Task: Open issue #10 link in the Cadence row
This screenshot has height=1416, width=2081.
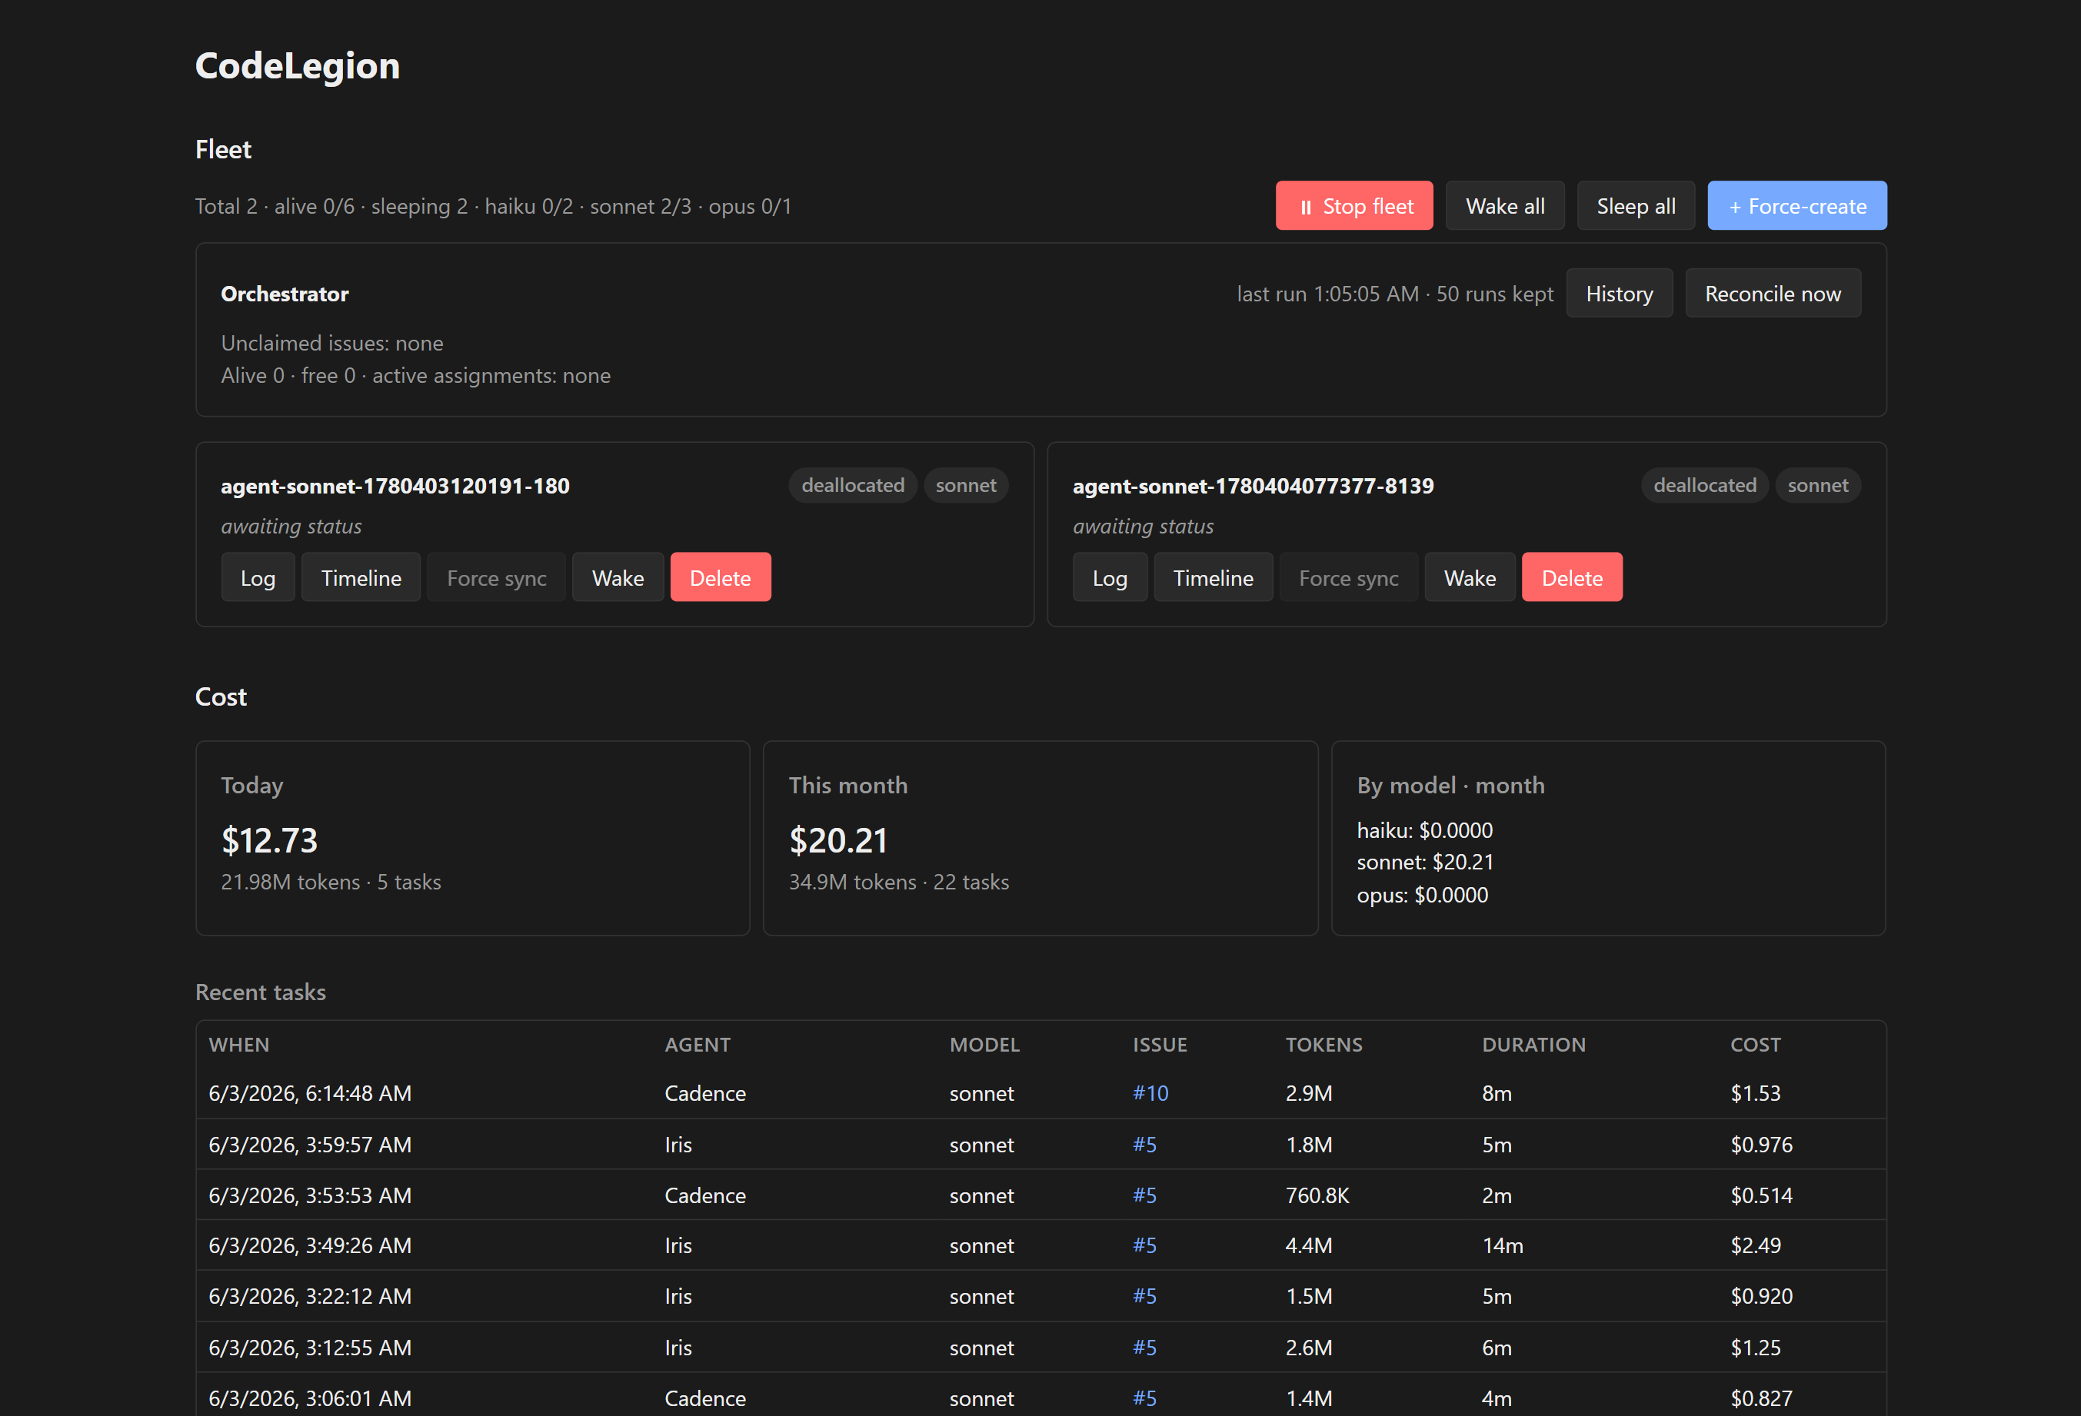Action: tap(1150, 1093)
